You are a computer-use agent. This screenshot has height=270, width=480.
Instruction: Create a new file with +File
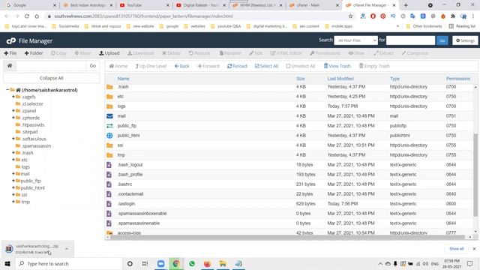tap(10, 53)
